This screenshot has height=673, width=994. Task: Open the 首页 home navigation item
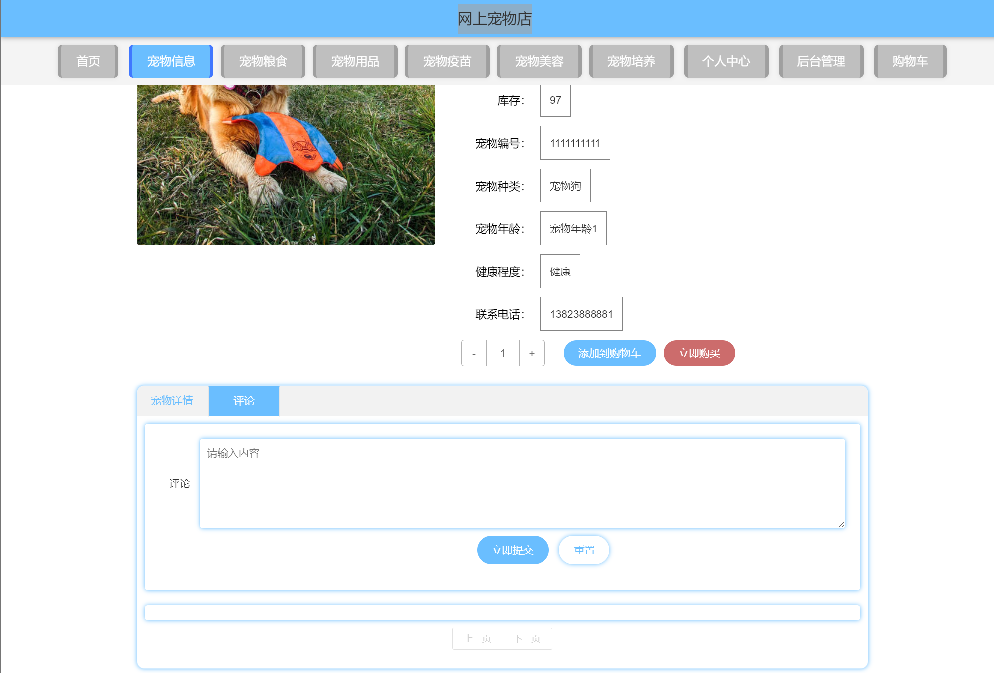point(88,61)
